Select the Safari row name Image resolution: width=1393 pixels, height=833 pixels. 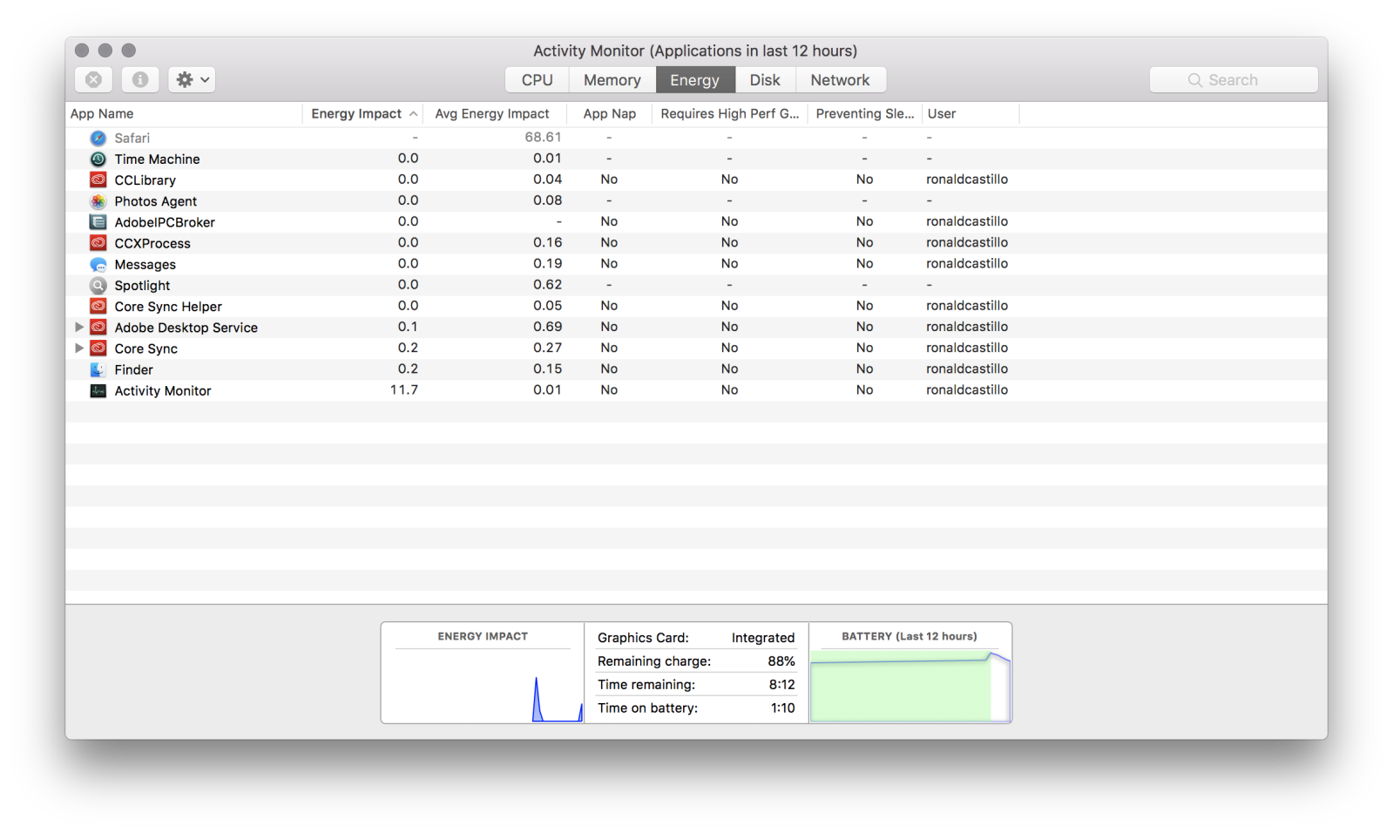[x=132, y=138]
